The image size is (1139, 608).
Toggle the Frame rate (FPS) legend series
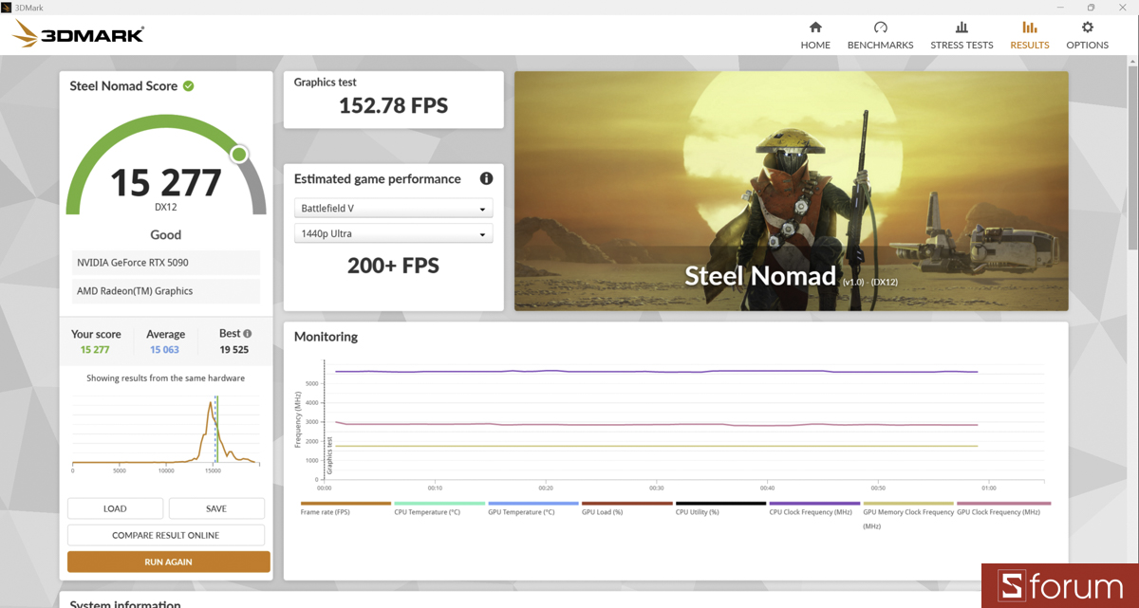pyautogui.click(x=345, y=508)
